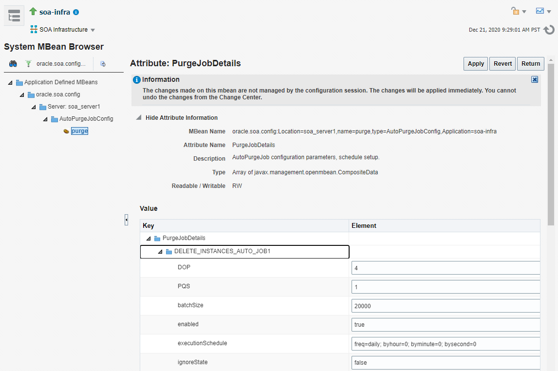The image size is (558, 371).
Task: Collapse the Application Defined MBeans node
Action: pos(10,82)
